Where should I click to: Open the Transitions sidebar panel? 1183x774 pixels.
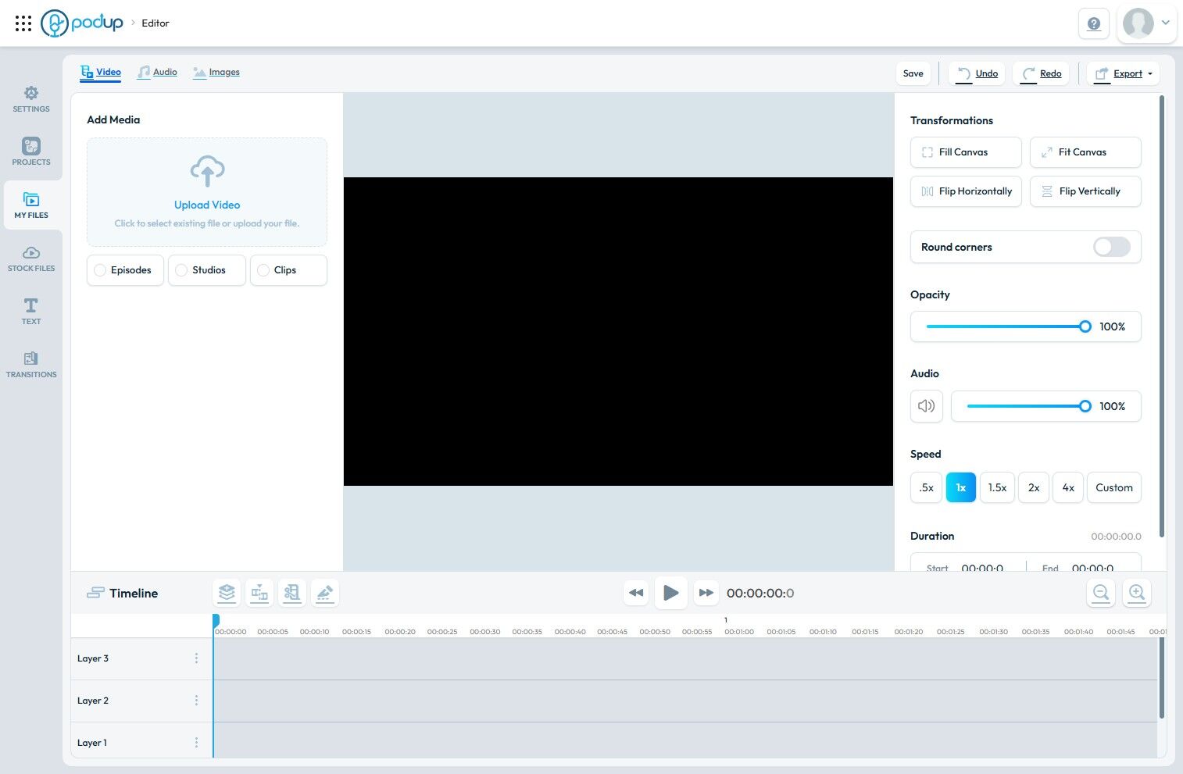click(31, 365)
